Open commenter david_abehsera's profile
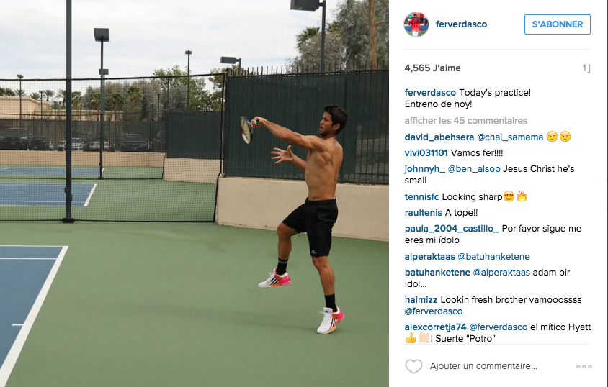This screenshot has width=608, height=387. pos(439,137)
